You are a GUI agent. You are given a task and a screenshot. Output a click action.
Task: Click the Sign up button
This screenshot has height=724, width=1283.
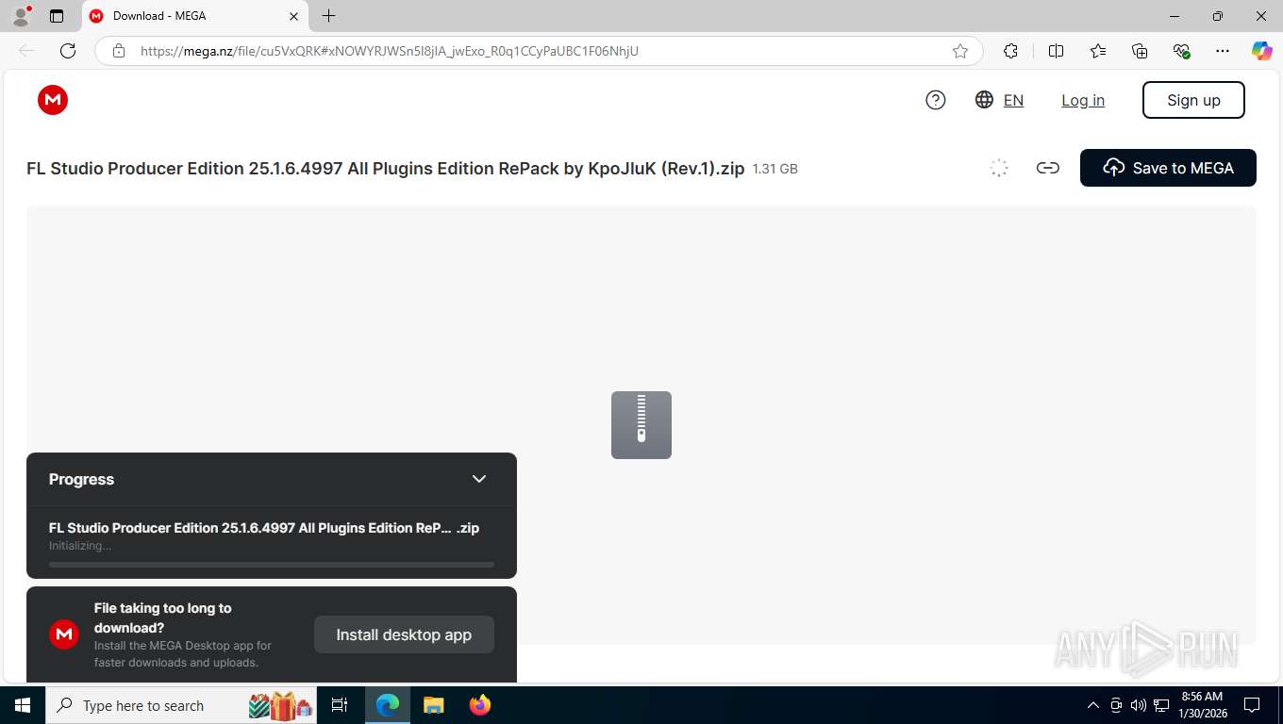[1193, 100]
